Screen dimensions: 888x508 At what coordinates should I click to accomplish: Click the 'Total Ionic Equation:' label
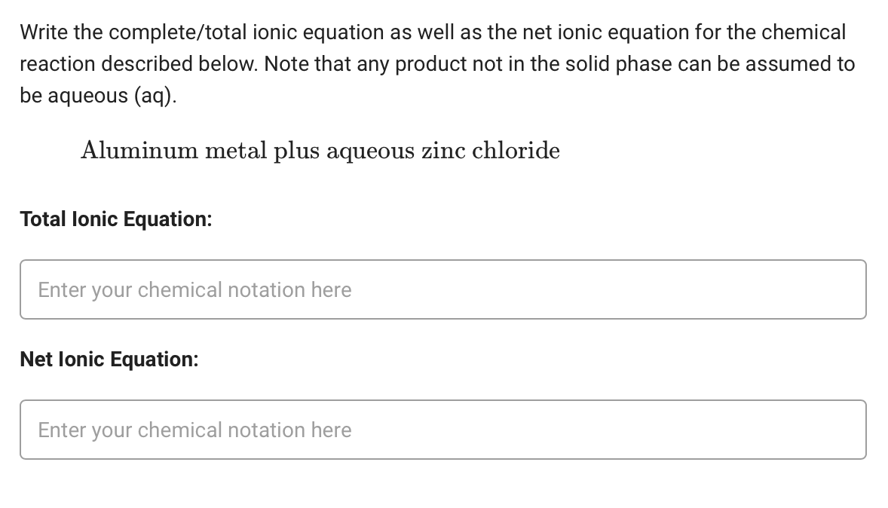tap(115, 219)
